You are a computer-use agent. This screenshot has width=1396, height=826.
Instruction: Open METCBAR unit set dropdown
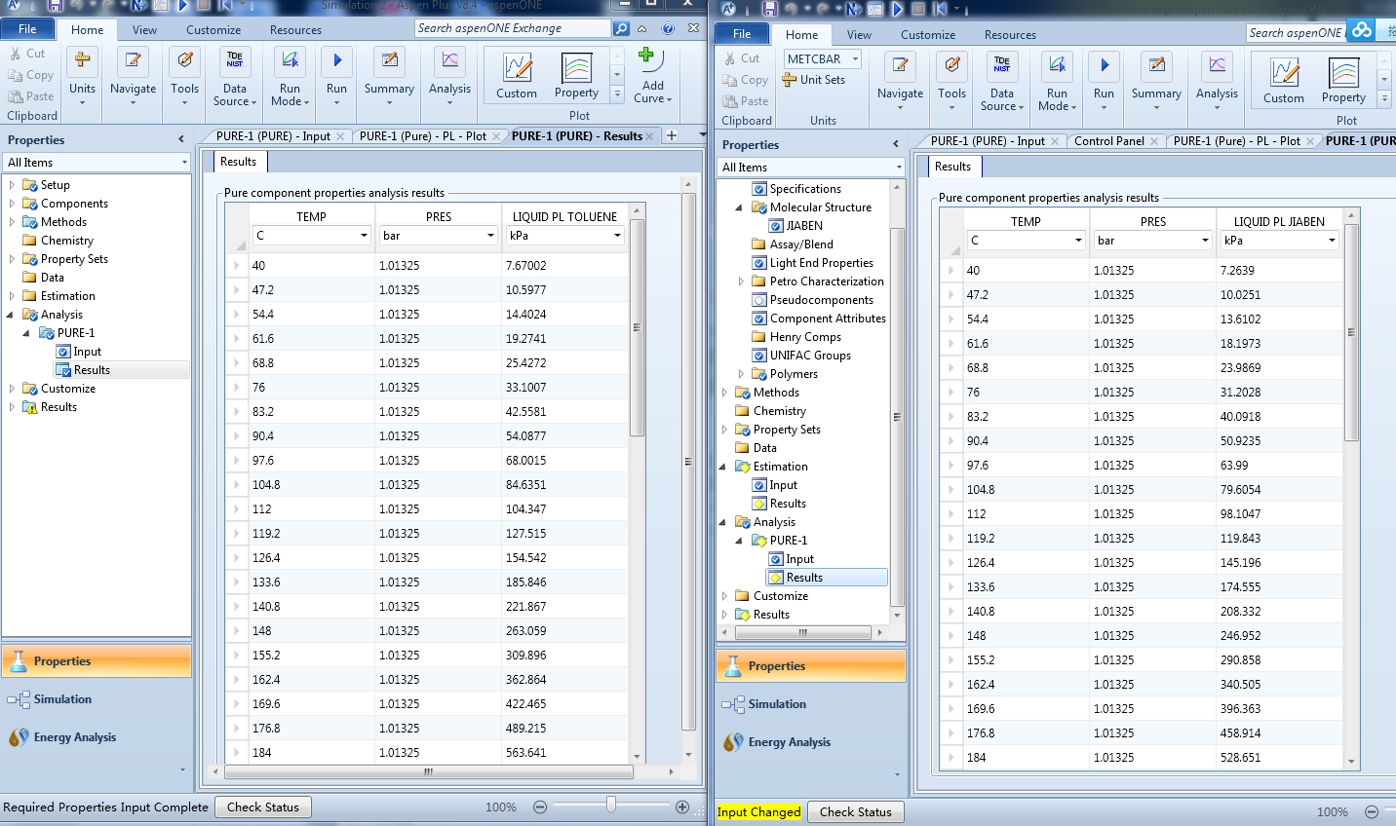855,58
